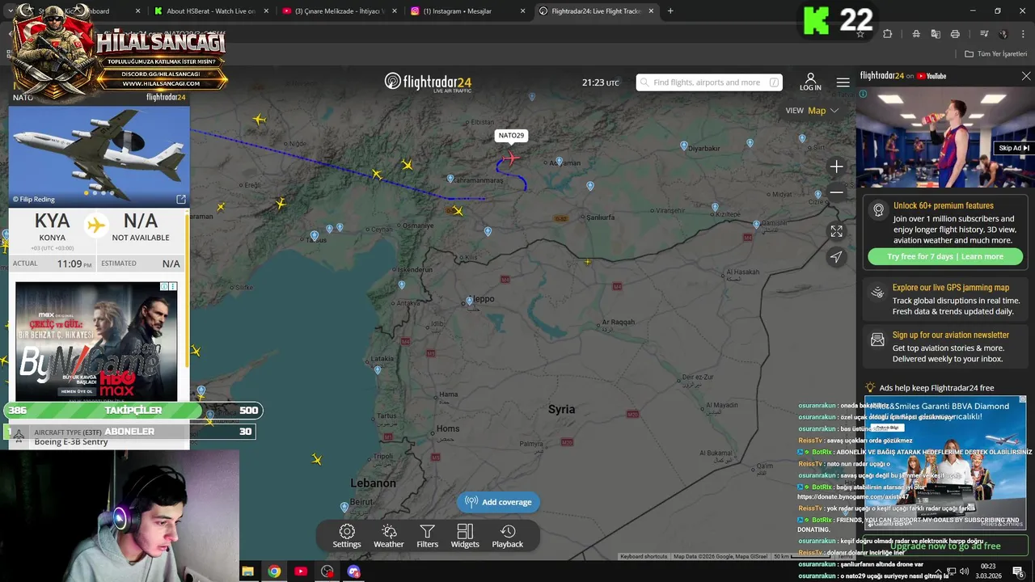Click the NATO aircraft photo thumbnail
Viewport: 1035px width, 582px height.
99,155
